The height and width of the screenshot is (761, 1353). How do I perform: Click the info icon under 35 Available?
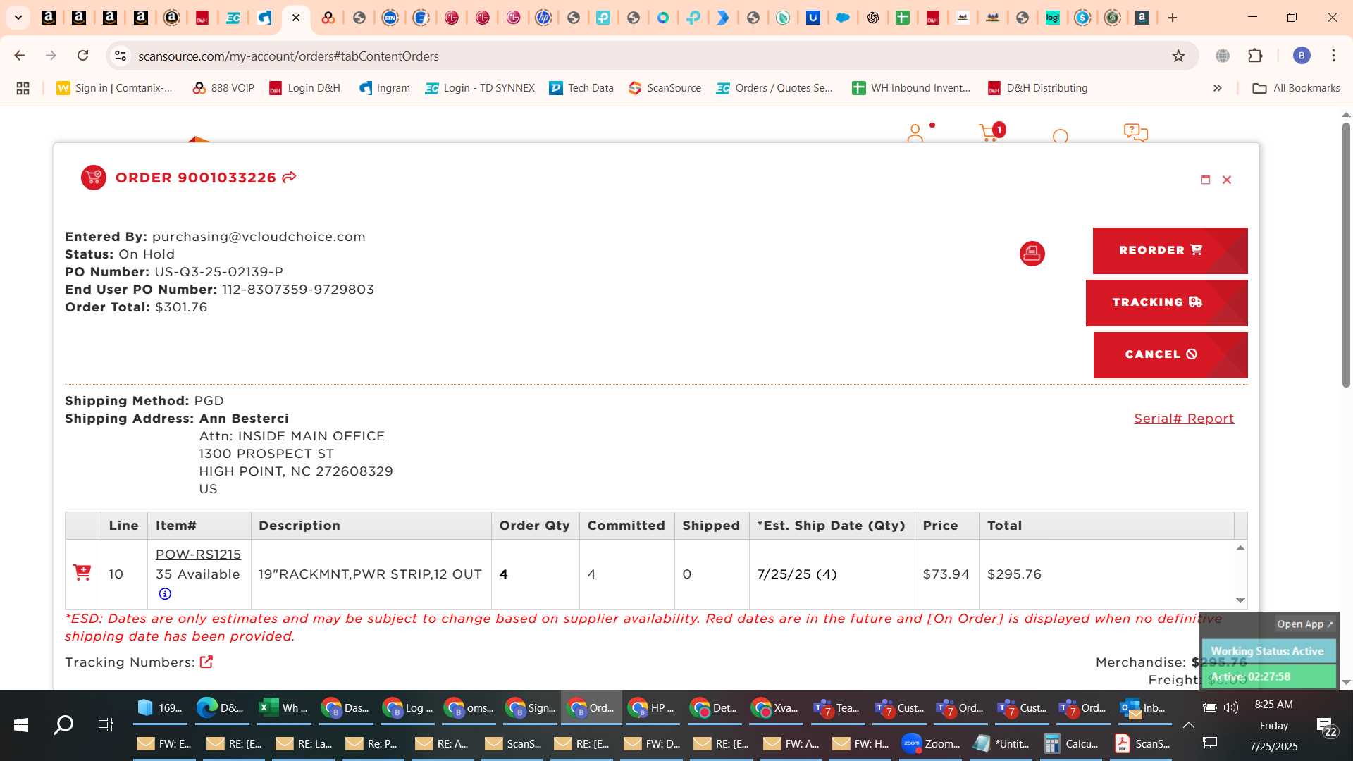click(165, 594)
